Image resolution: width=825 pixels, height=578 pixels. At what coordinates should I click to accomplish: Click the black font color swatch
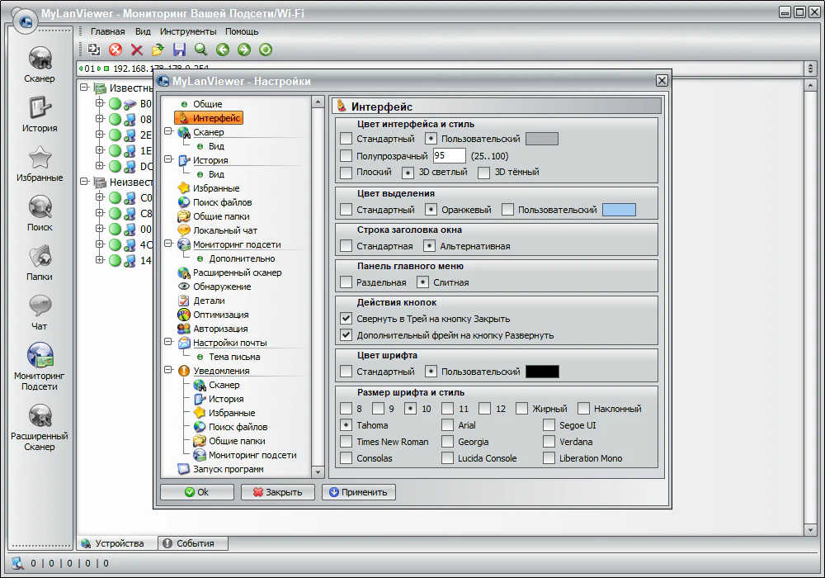[542, 372]
